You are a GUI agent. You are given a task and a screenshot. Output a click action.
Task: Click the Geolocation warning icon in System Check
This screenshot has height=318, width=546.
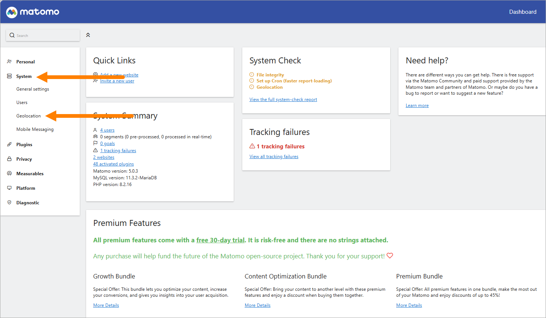pyautogui.click(x=252, y=87)
